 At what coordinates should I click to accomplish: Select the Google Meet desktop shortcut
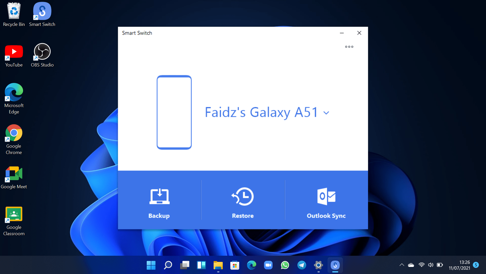click(14, 178)
